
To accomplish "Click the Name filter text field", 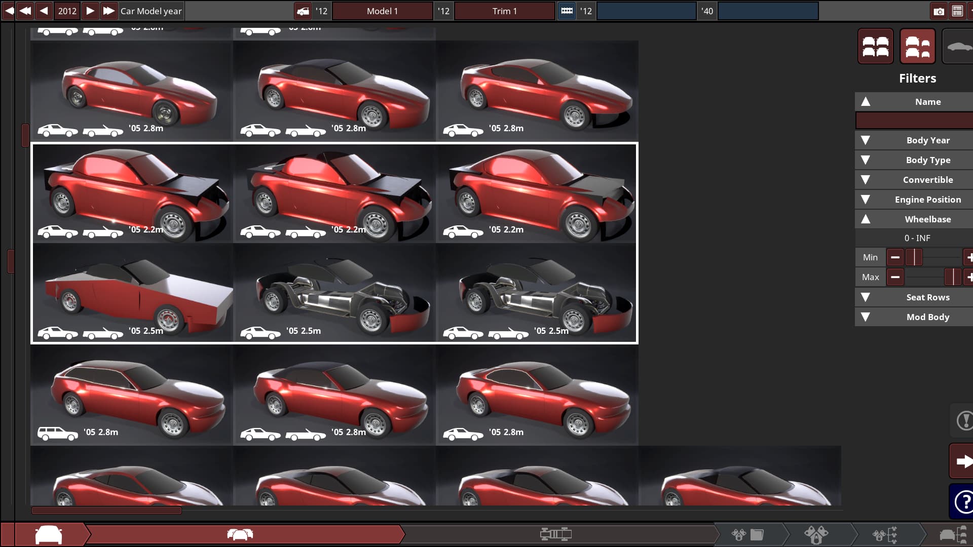I will [x=915, y=121].
